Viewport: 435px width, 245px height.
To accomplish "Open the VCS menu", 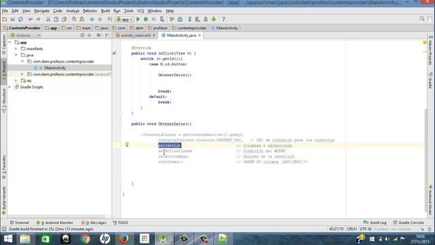I will point(141,11).
